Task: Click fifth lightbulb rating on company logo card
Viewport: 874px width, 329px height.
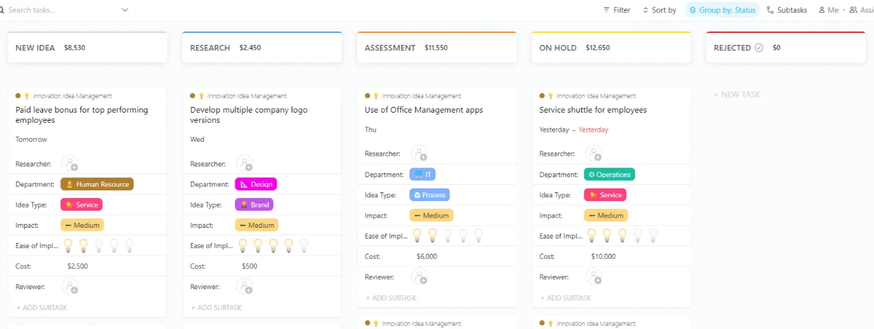Action: pyautogui.click(x=304, y=245)
